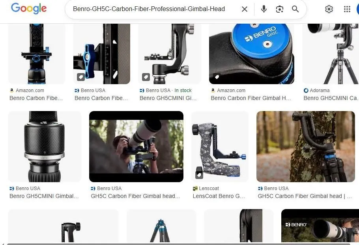The image size is (359, 245).
Task: Open 'GH5C Carbon Fiber Gimbal head...' video title
Action: coord(136,196)
